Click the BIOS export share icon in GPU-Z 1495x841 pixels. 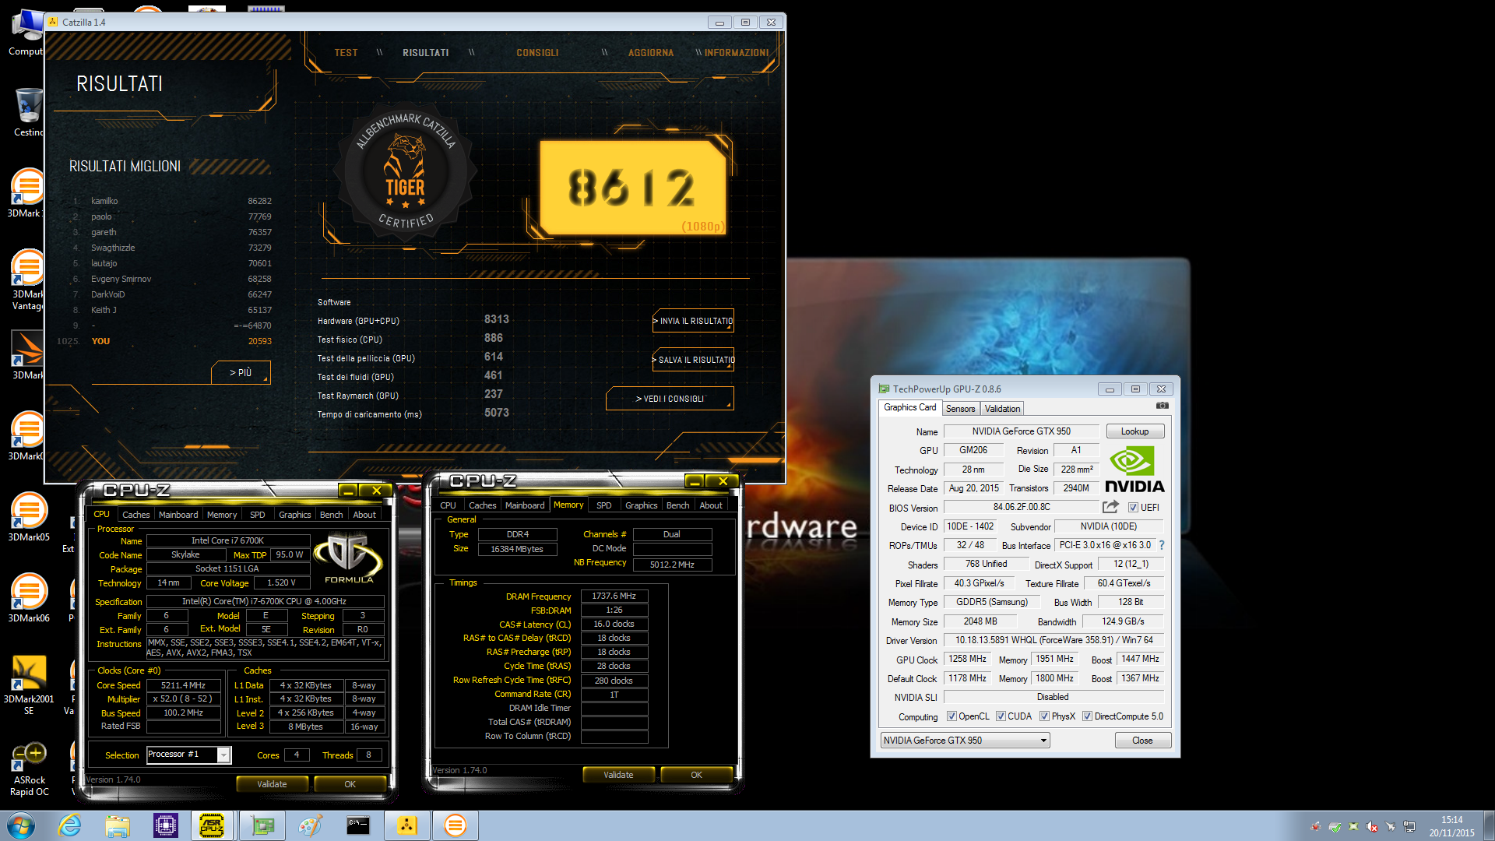[x=1111, y=507]
